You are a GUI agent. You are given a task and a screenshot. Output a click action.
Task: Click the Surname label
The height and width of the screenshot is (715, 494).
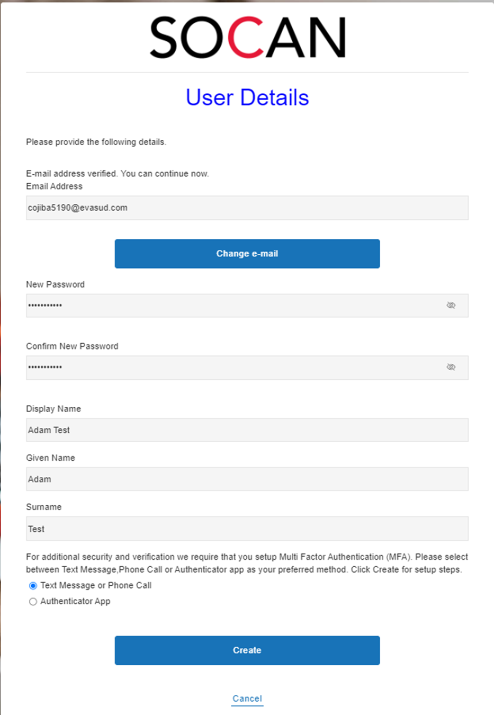(43, 507)
